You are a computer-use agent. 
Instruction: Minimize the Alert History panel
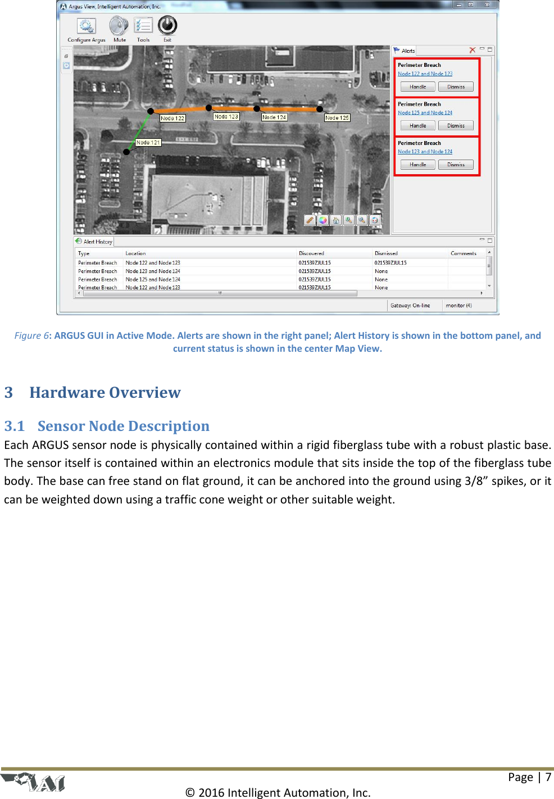(x=482, y=240)
